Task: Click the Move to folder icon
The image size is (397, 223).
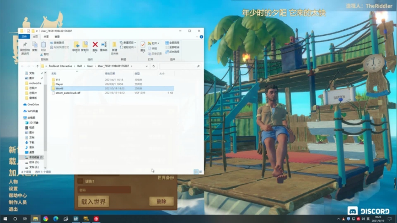Action: click(76, 45)
